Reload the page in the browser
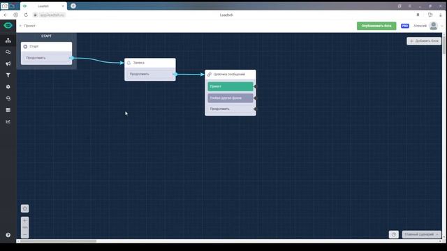 [x=26, y=15]
